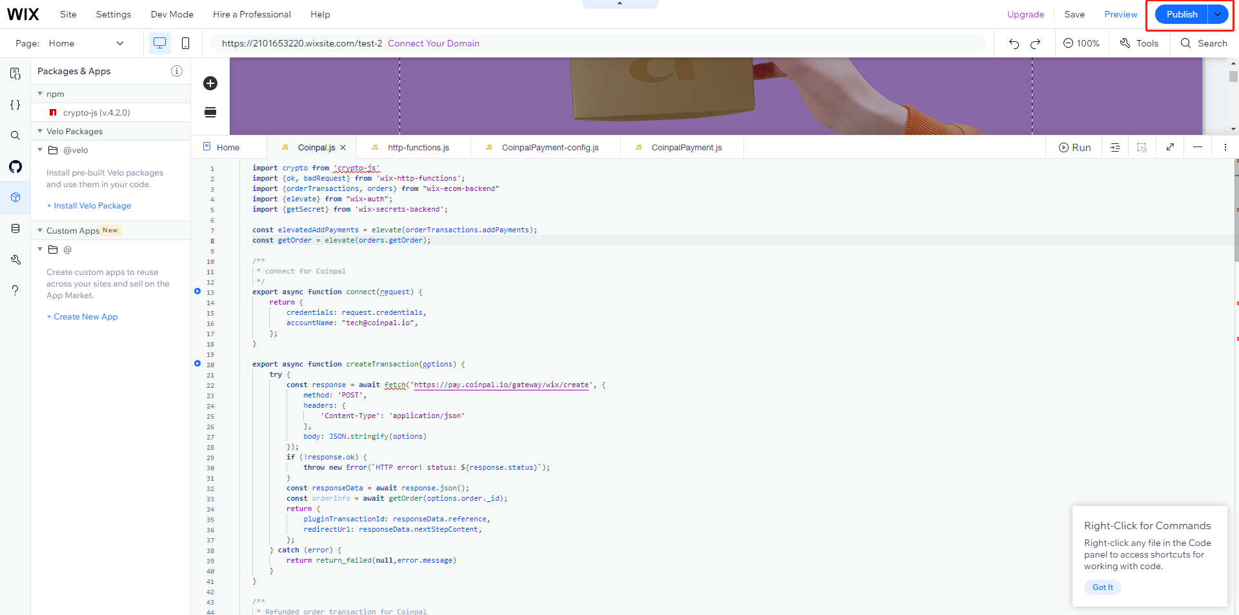Click the format code icon

[1115, 147]
